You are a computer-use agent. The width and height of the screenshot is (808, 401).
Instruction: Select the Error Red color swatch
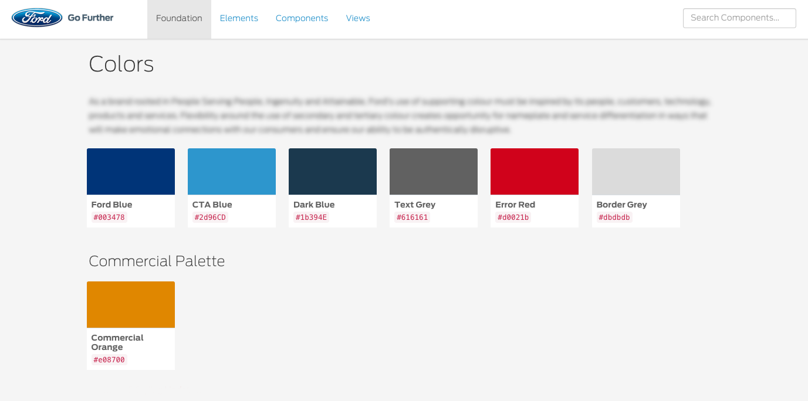535,171
